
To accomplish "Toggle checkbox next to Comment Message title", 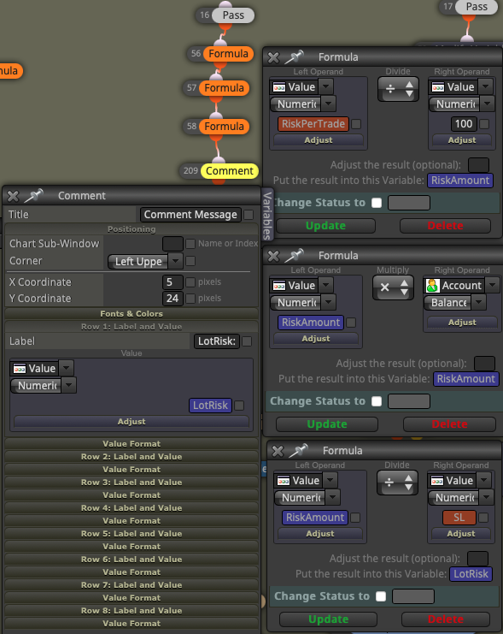I will coord(249,215).
